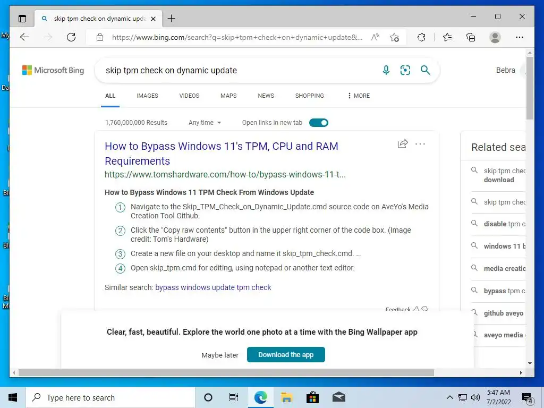544x408 pixels.
Task: Click the horizontal scrollbar thumb
Action: point(226,372)
